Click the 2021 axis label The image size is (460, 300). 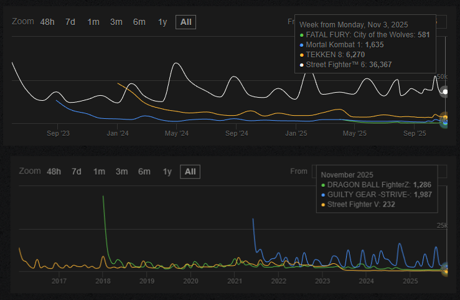pyautogui.click(x=235, y=281)
